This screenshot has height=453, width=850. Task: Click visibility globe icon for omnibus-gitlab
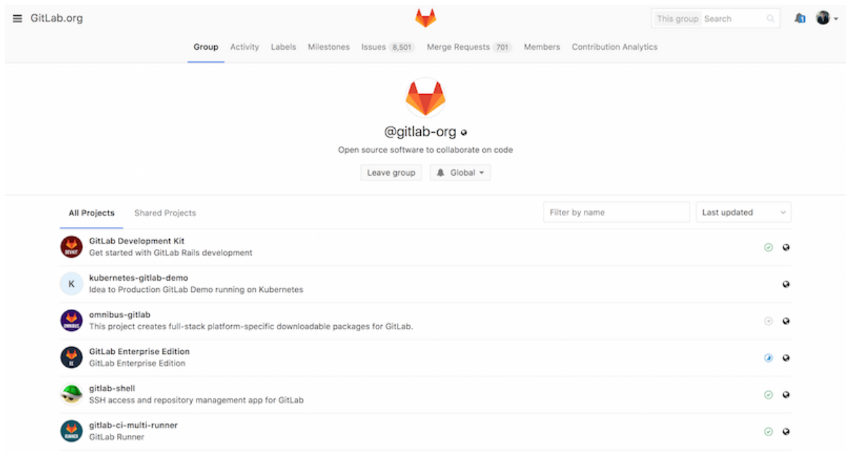point(786,321)
